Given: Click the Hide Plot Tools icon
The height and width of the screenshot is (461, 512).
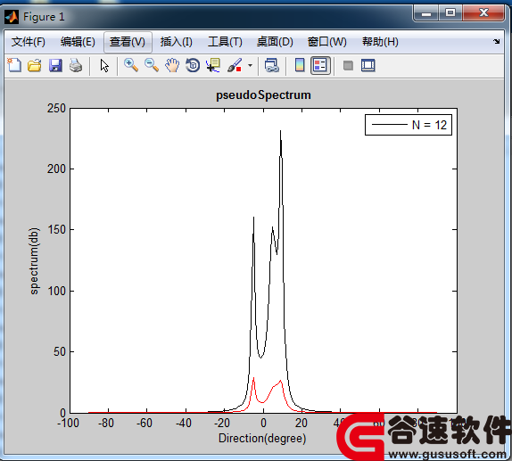Looking at the screenshot, I should [348, 66].
